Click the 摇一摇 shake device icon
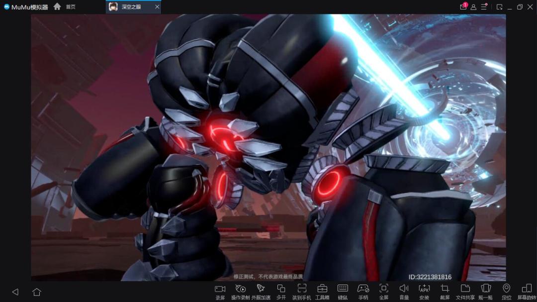 point(486,292)
